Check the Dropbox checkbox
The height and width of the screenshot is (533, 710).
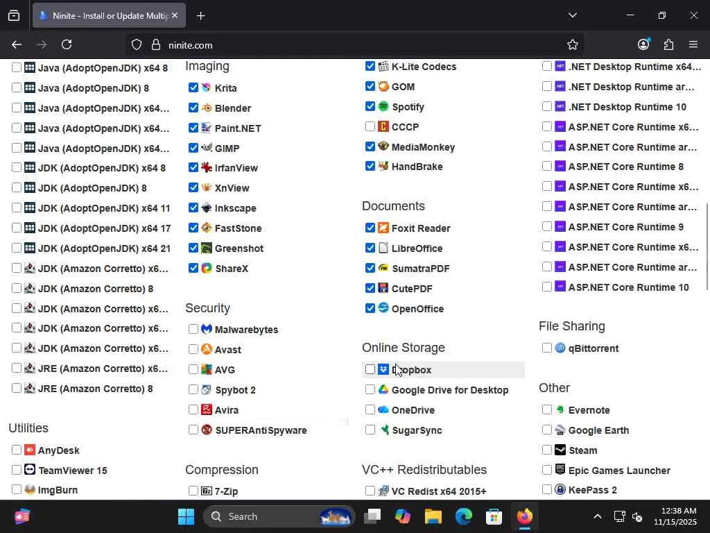point(370,369)
